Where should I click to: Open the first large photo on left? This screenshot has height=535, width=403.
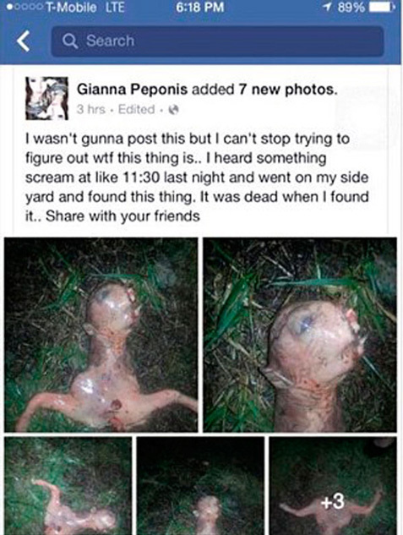101,335
